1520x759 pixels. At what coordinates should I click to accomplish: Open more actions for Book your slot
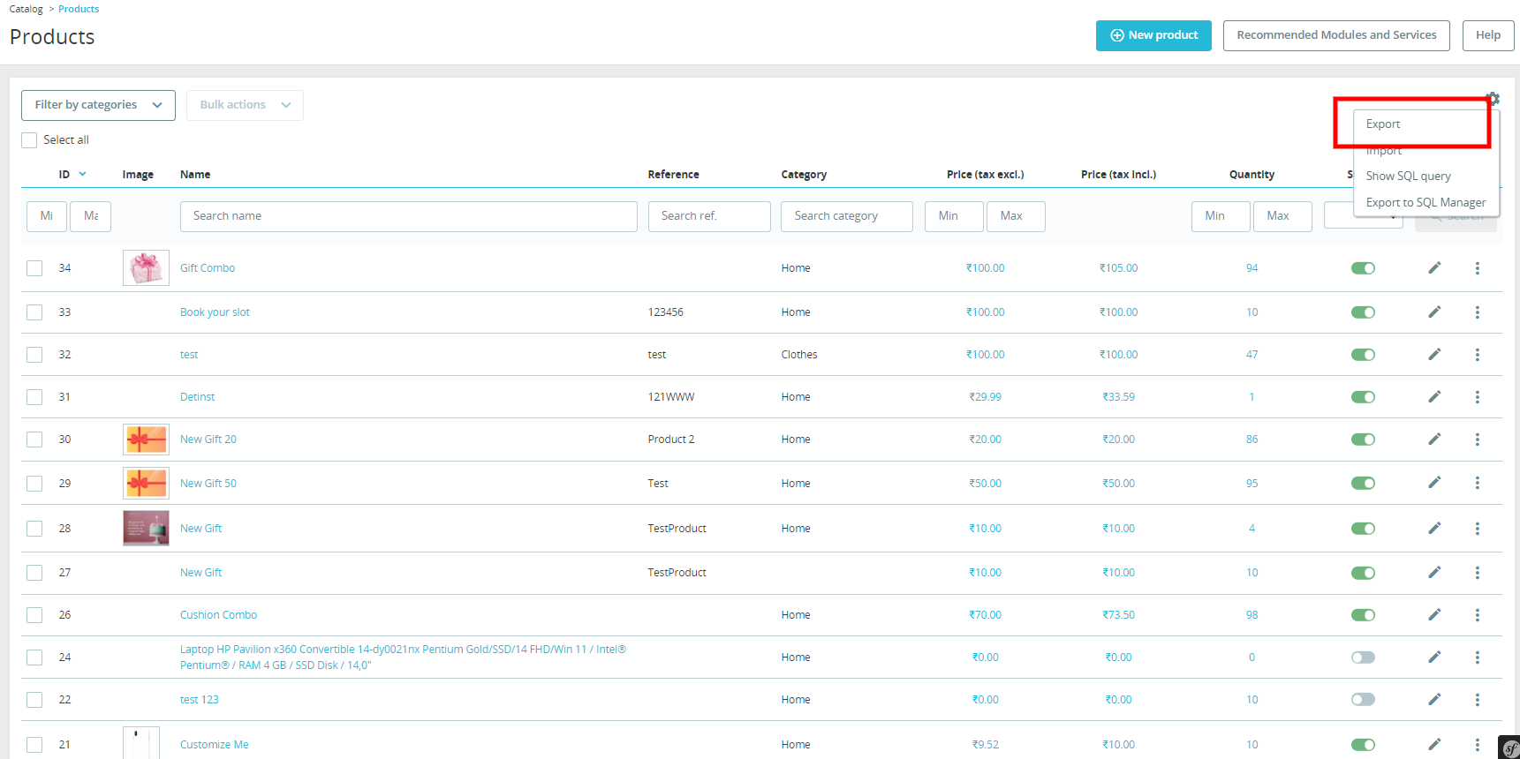pyautogui.click(x=1477, y=312)
